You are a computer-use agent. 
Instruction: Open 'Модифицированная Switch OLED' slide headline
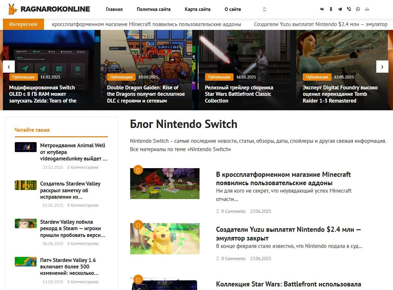click(x=43, y=94)
